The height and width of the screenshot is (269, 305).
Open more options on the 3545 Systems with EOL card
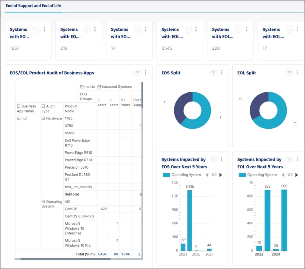pyautogui.click(x=196, y=29)
